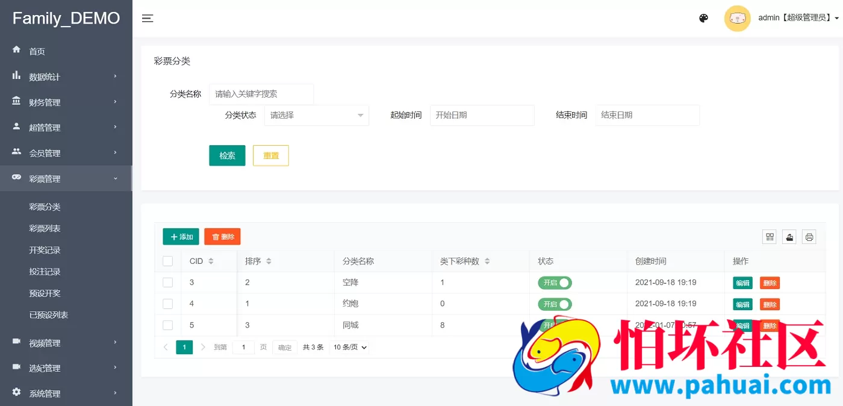This screenshot has height=406, width=843.
Task: Click the table export icon
Action: pos(790,237)
